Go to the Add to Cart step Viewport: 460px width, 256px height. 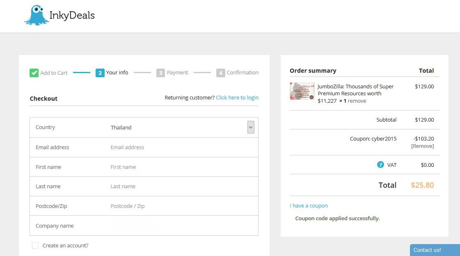54,73
